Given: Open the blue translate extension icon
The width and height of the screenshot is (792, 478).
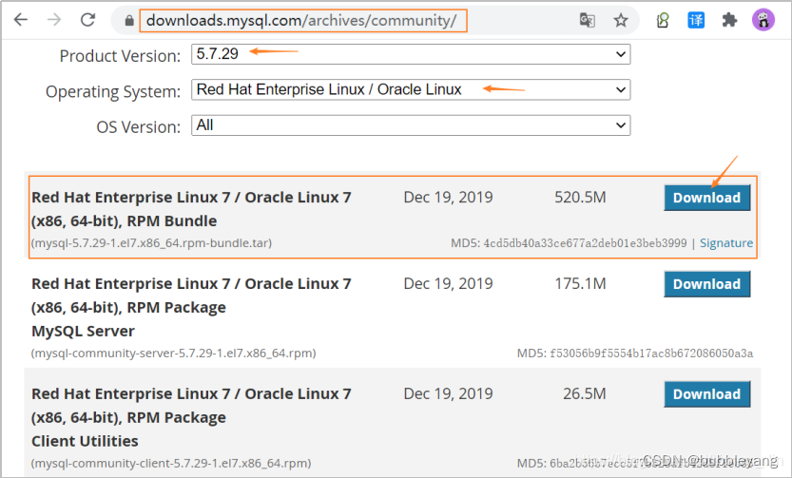Looking at the screenshot, I should pos(696,20).
